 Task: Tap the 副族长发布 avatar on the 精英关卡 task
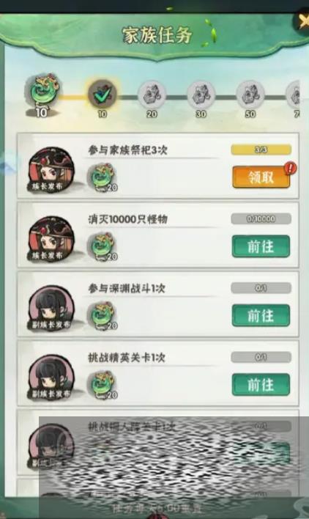(x=51, y=378)
